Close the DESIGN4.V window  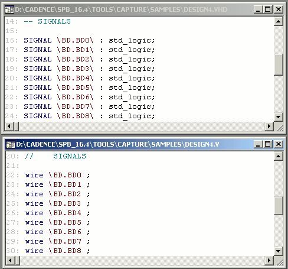[x=279, y=144]
